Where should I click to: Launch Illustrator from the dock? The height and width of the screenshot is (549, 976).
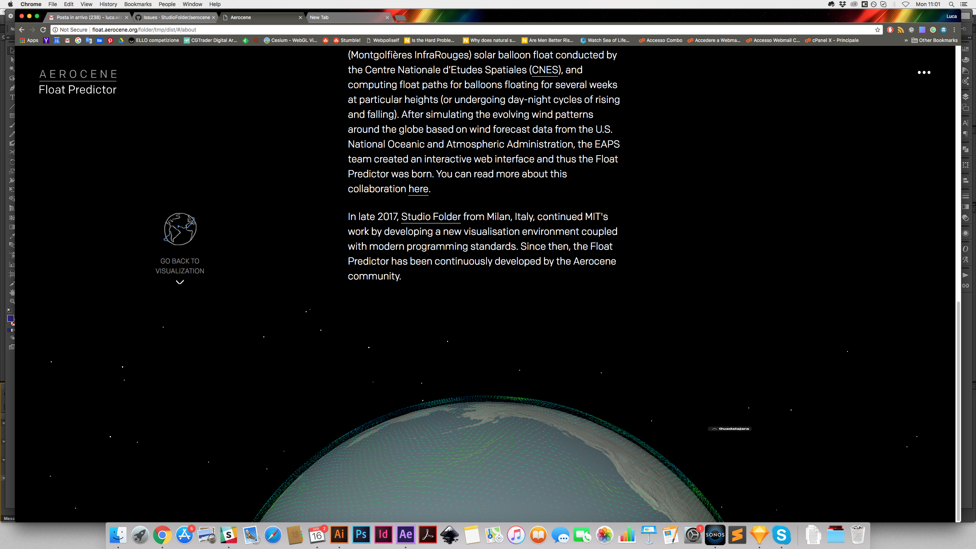(x=339, y=535)
